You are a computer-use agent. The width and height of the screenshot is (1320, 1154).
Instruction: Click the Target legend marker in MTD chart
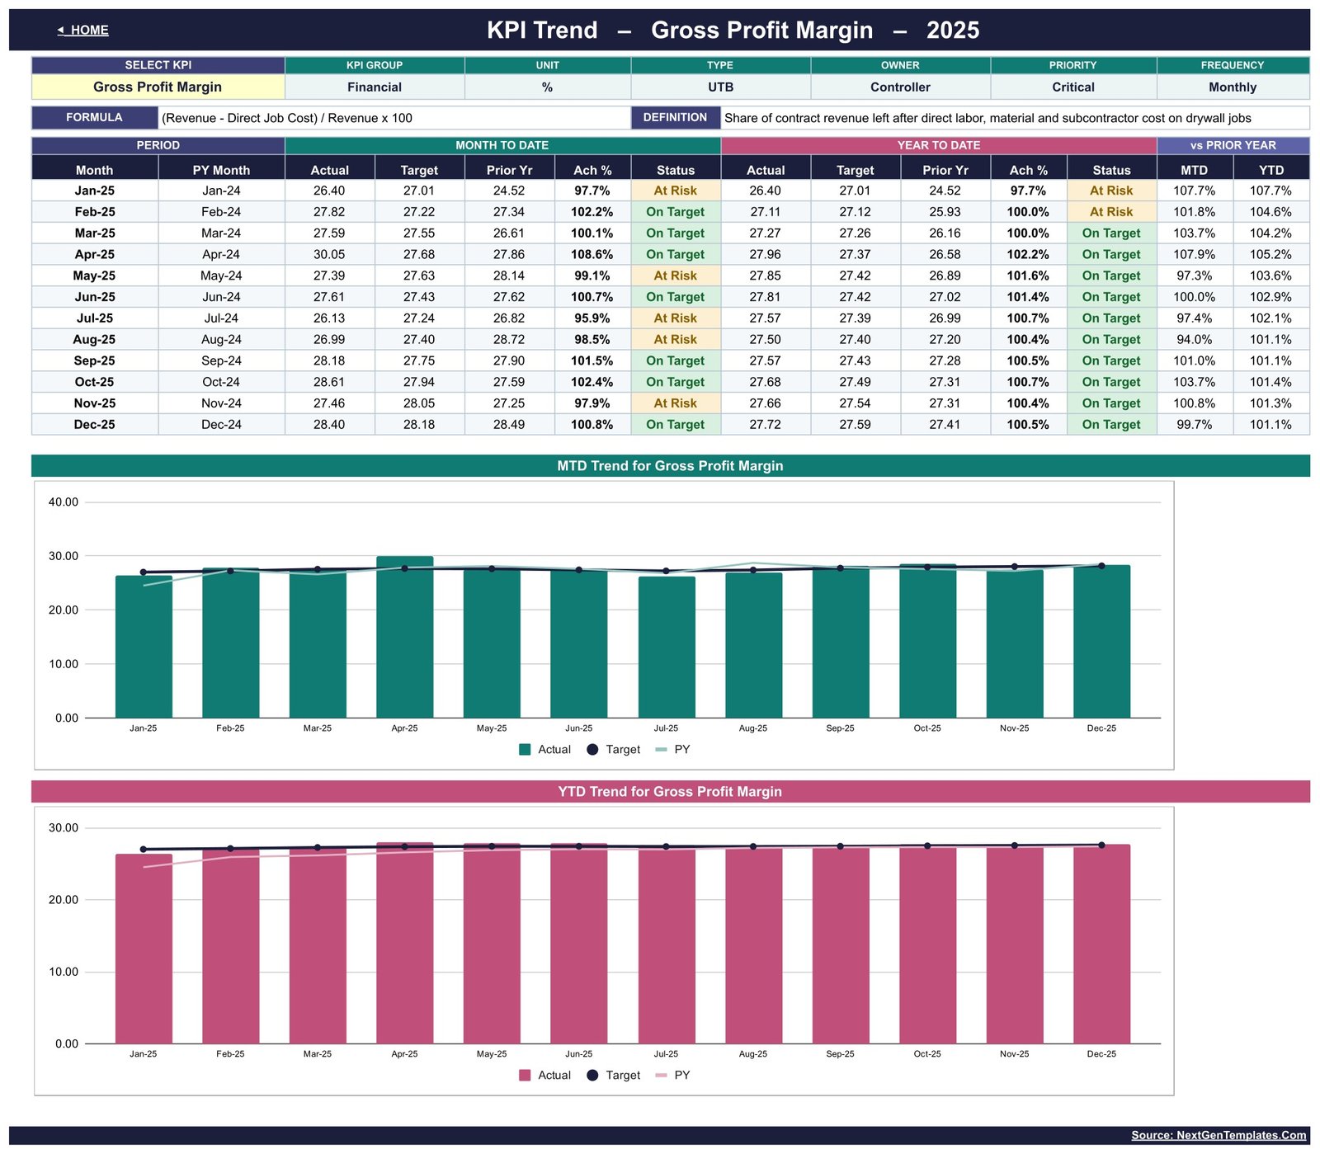click(592, 749)
